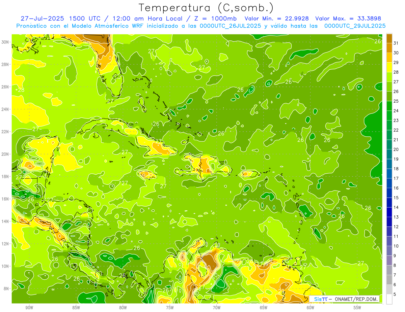Click the "60W" longitude axis label
405x312 pixels.
click(310, 308)
